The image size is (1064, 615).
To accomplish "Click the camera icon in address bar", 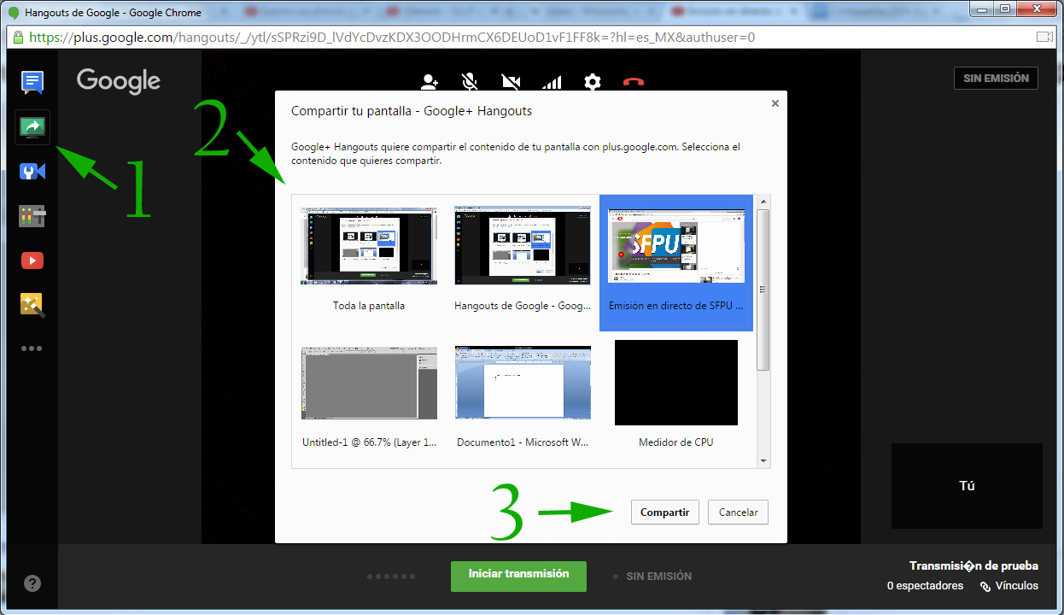I will (1044, 38).
